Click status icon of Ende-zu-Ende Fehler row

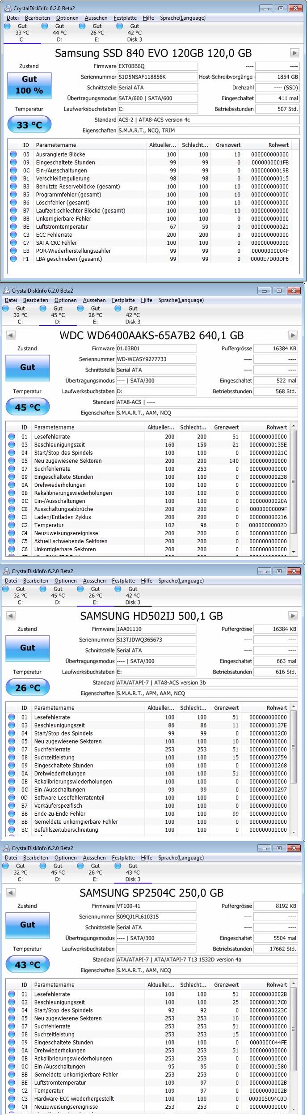12,814
